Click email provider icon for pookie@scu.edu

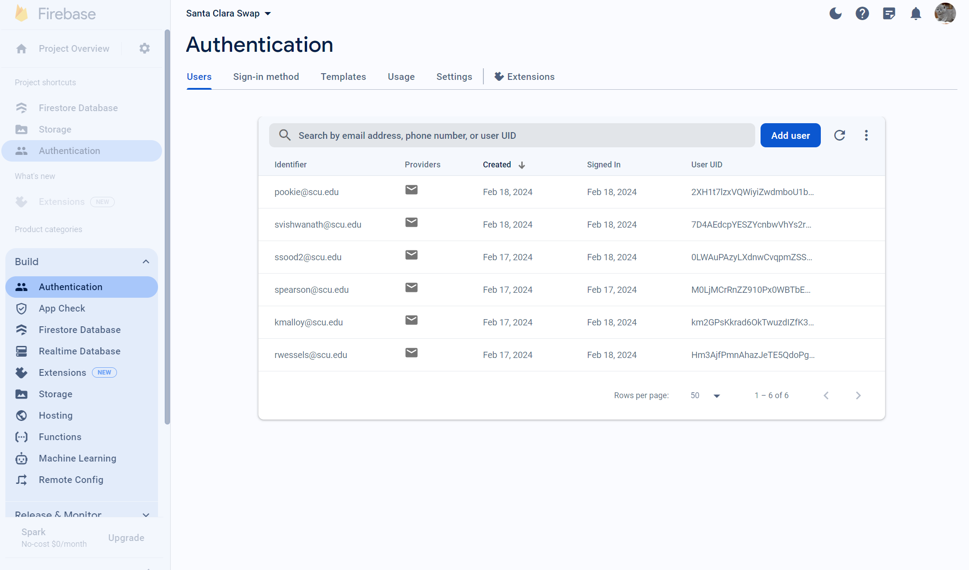coord(411,190)
